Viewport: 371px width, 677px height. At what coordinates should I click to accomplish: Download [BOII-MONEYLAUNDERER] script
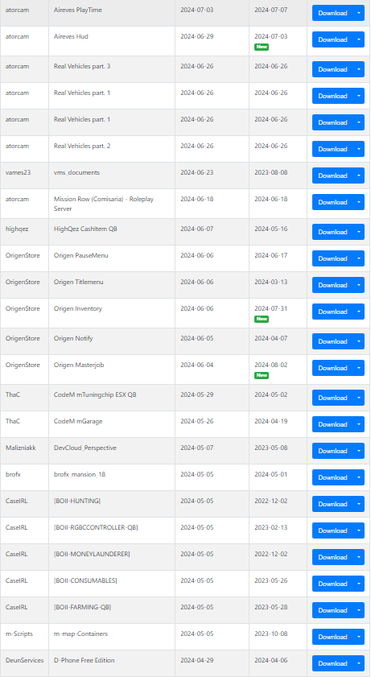(x=332, y=557)
